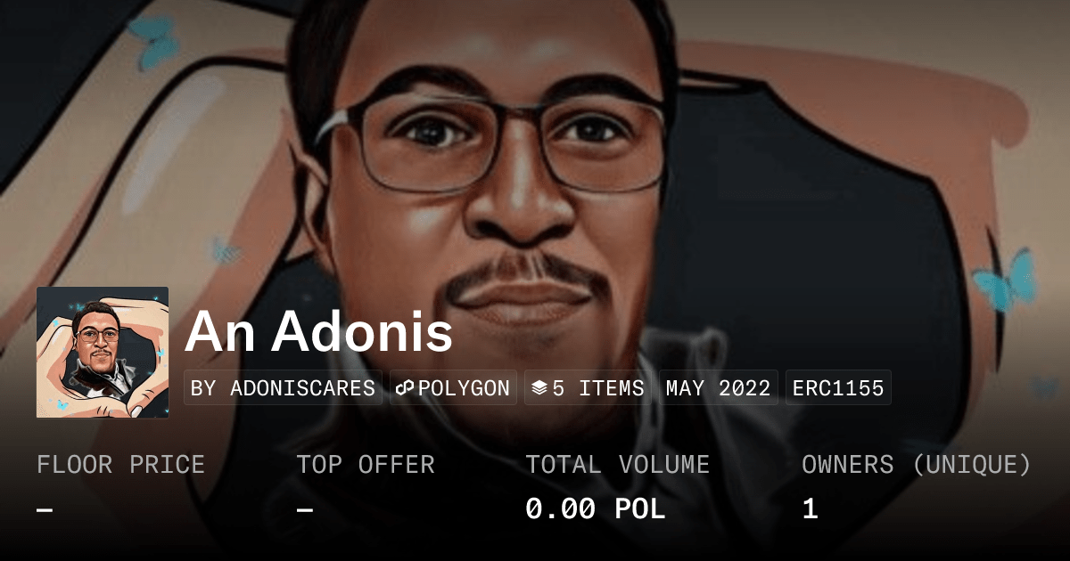The image size is (1070, 561).
Task: Select the unique owners count 1
Action: 810,509
